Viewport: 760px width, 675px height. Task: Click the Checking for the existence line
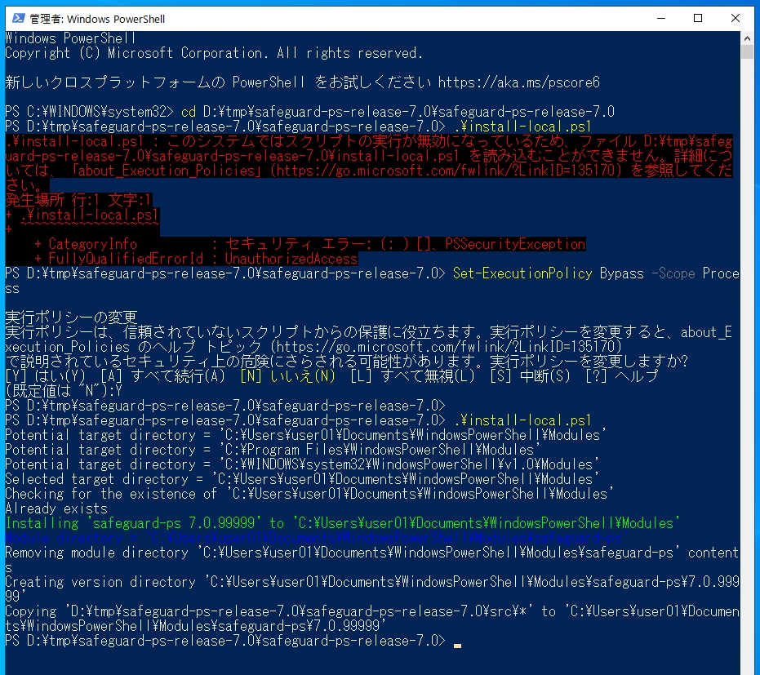309,494
